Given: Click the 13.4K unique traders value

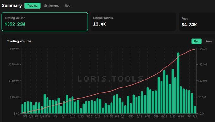Looking at the screenshot, I should pyautogui.click(x=99, y=24).
